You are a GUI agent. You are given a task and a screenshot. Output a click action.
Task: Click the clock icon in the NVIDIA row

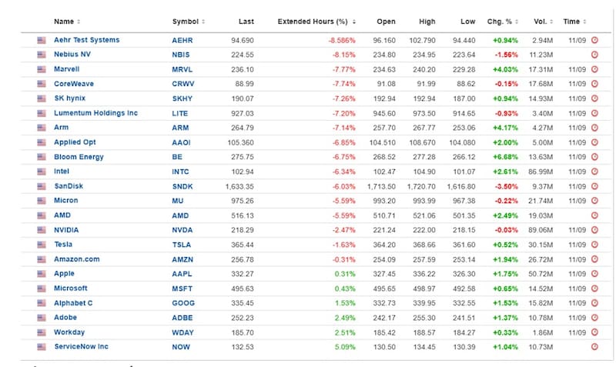click(594, 230)
